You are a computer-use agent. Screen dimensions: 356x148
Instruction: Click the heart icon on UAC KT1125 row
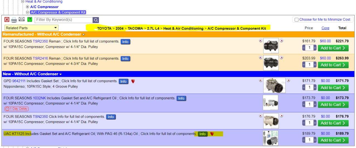[x=212, y=134]
